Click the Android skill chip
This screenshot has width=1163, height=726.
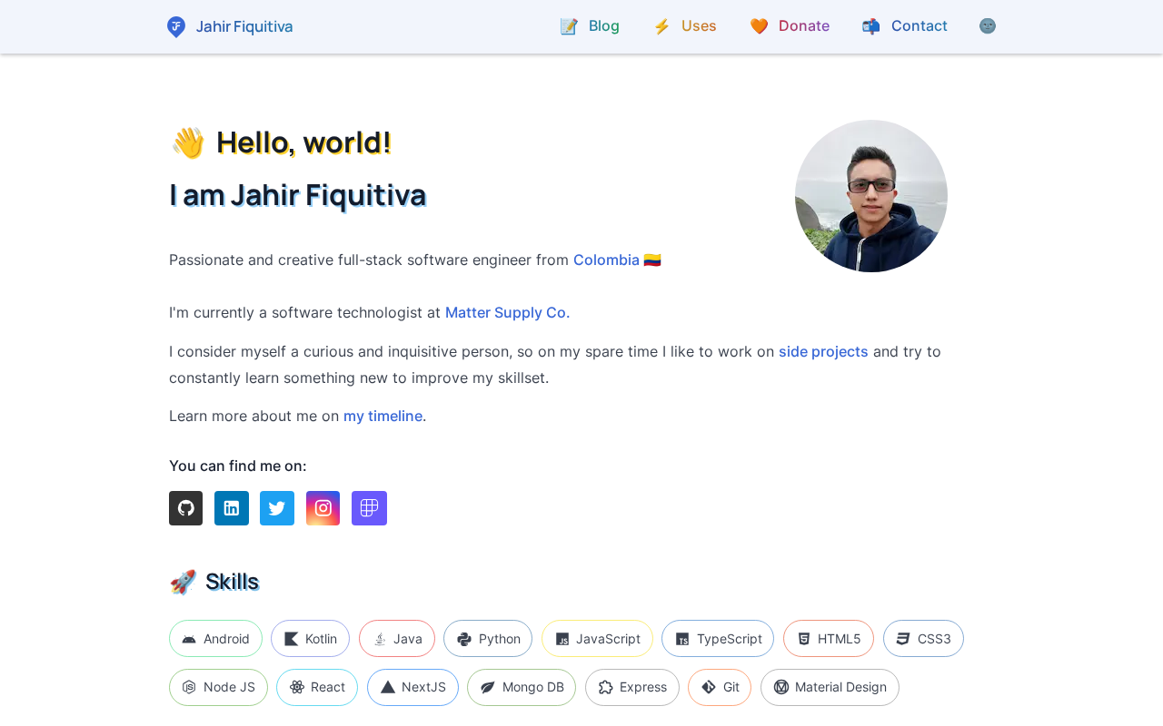coord(215,639)
